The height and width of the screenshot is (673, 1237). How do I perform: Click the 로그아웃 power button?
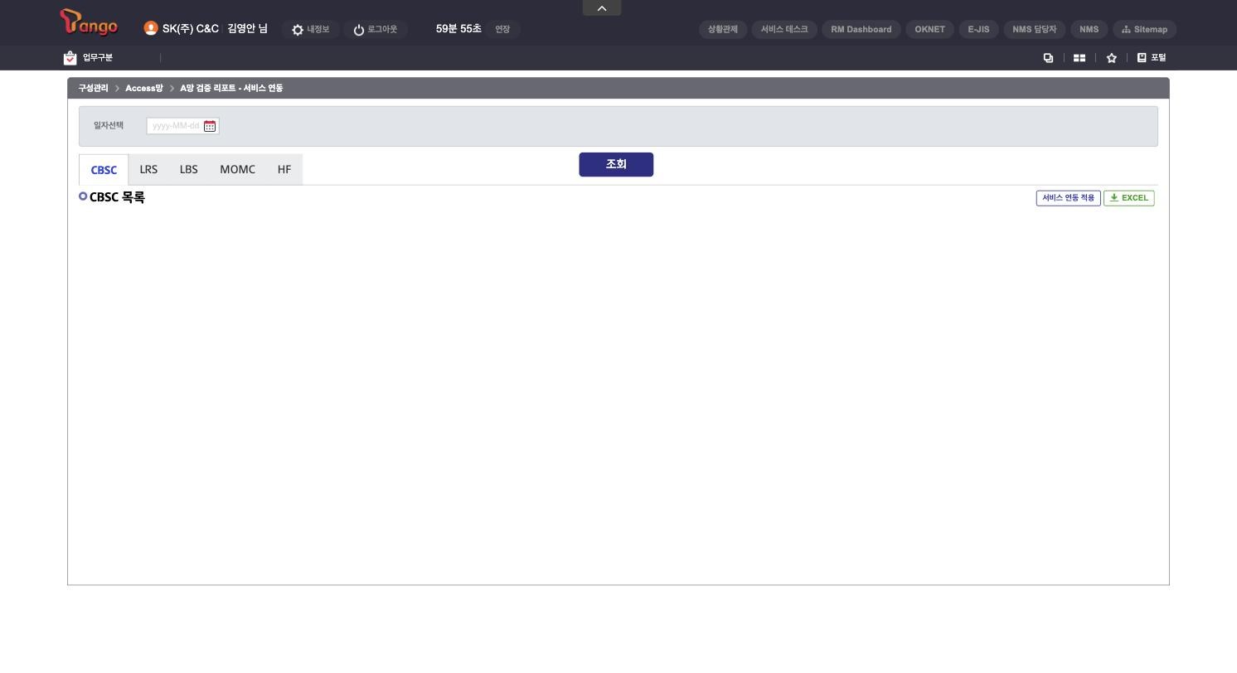click(375, 30)
